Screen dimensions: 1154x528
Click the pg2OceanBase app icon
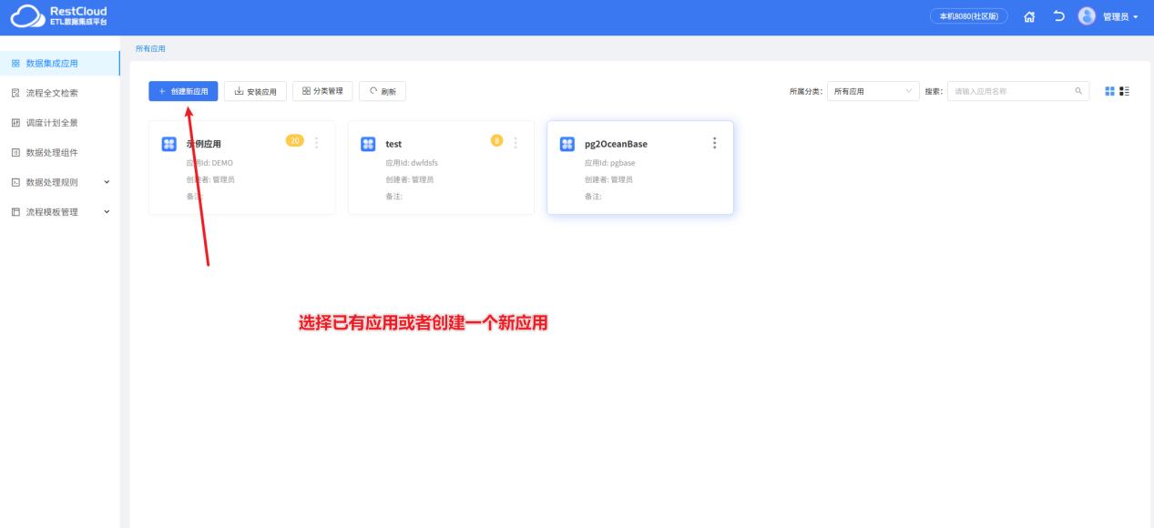[567, 144]
